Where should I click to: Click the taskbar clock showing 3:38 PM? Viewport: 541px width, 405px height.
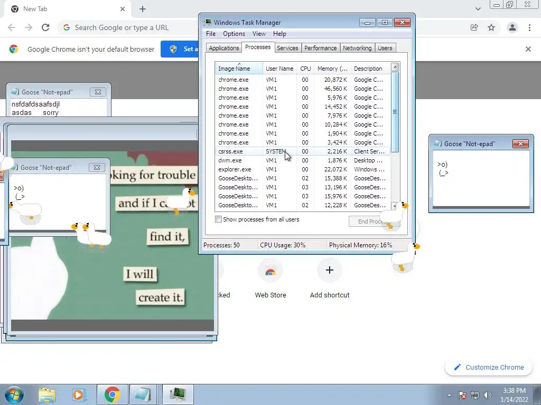pos(515,395)
